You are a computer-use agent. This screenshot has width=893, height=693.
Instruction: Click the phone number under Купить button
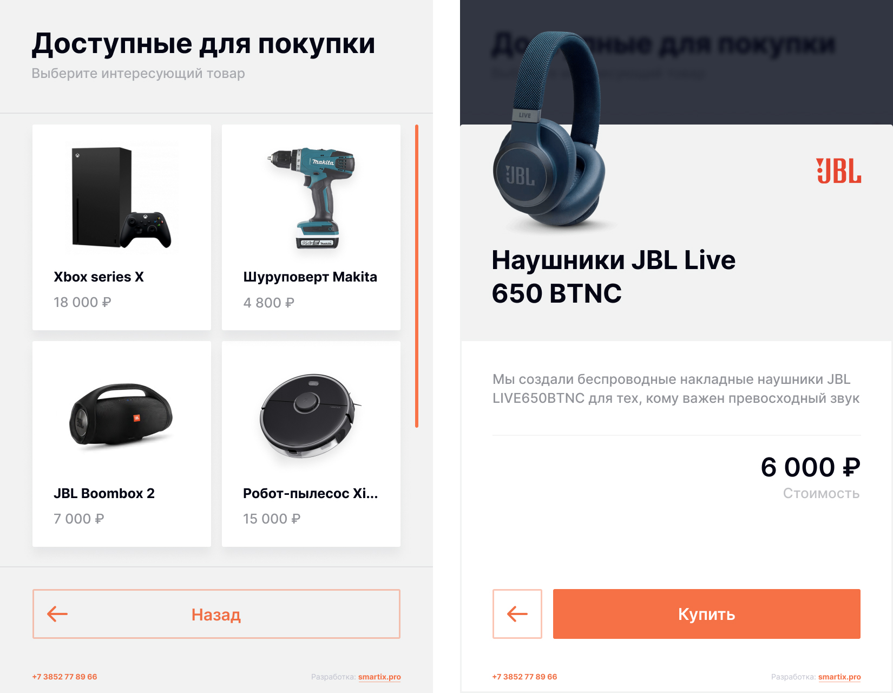pyautogui.click(x=524, y=677)
